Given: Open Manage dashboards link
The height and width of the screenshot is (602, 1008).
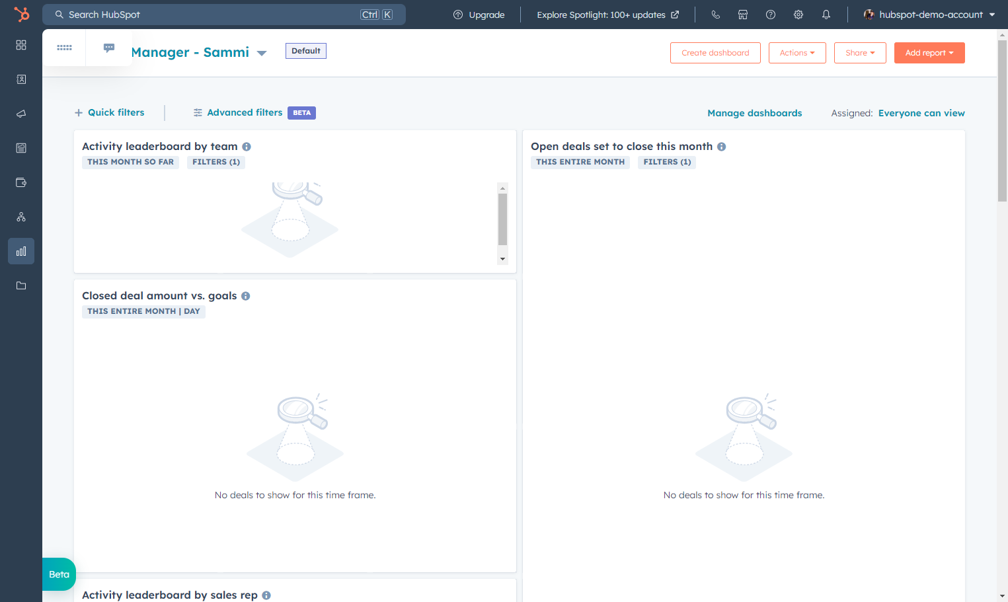Looking at the screenshot, I should [x=755, y=113].
